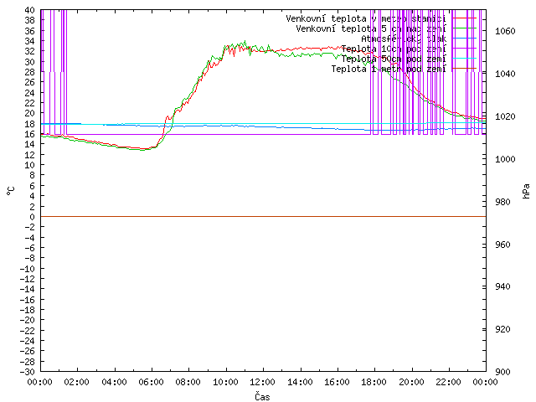Click x-axis time label '08:00'
The width and height of the screenshot is (536, 402).
click(188, 382)
